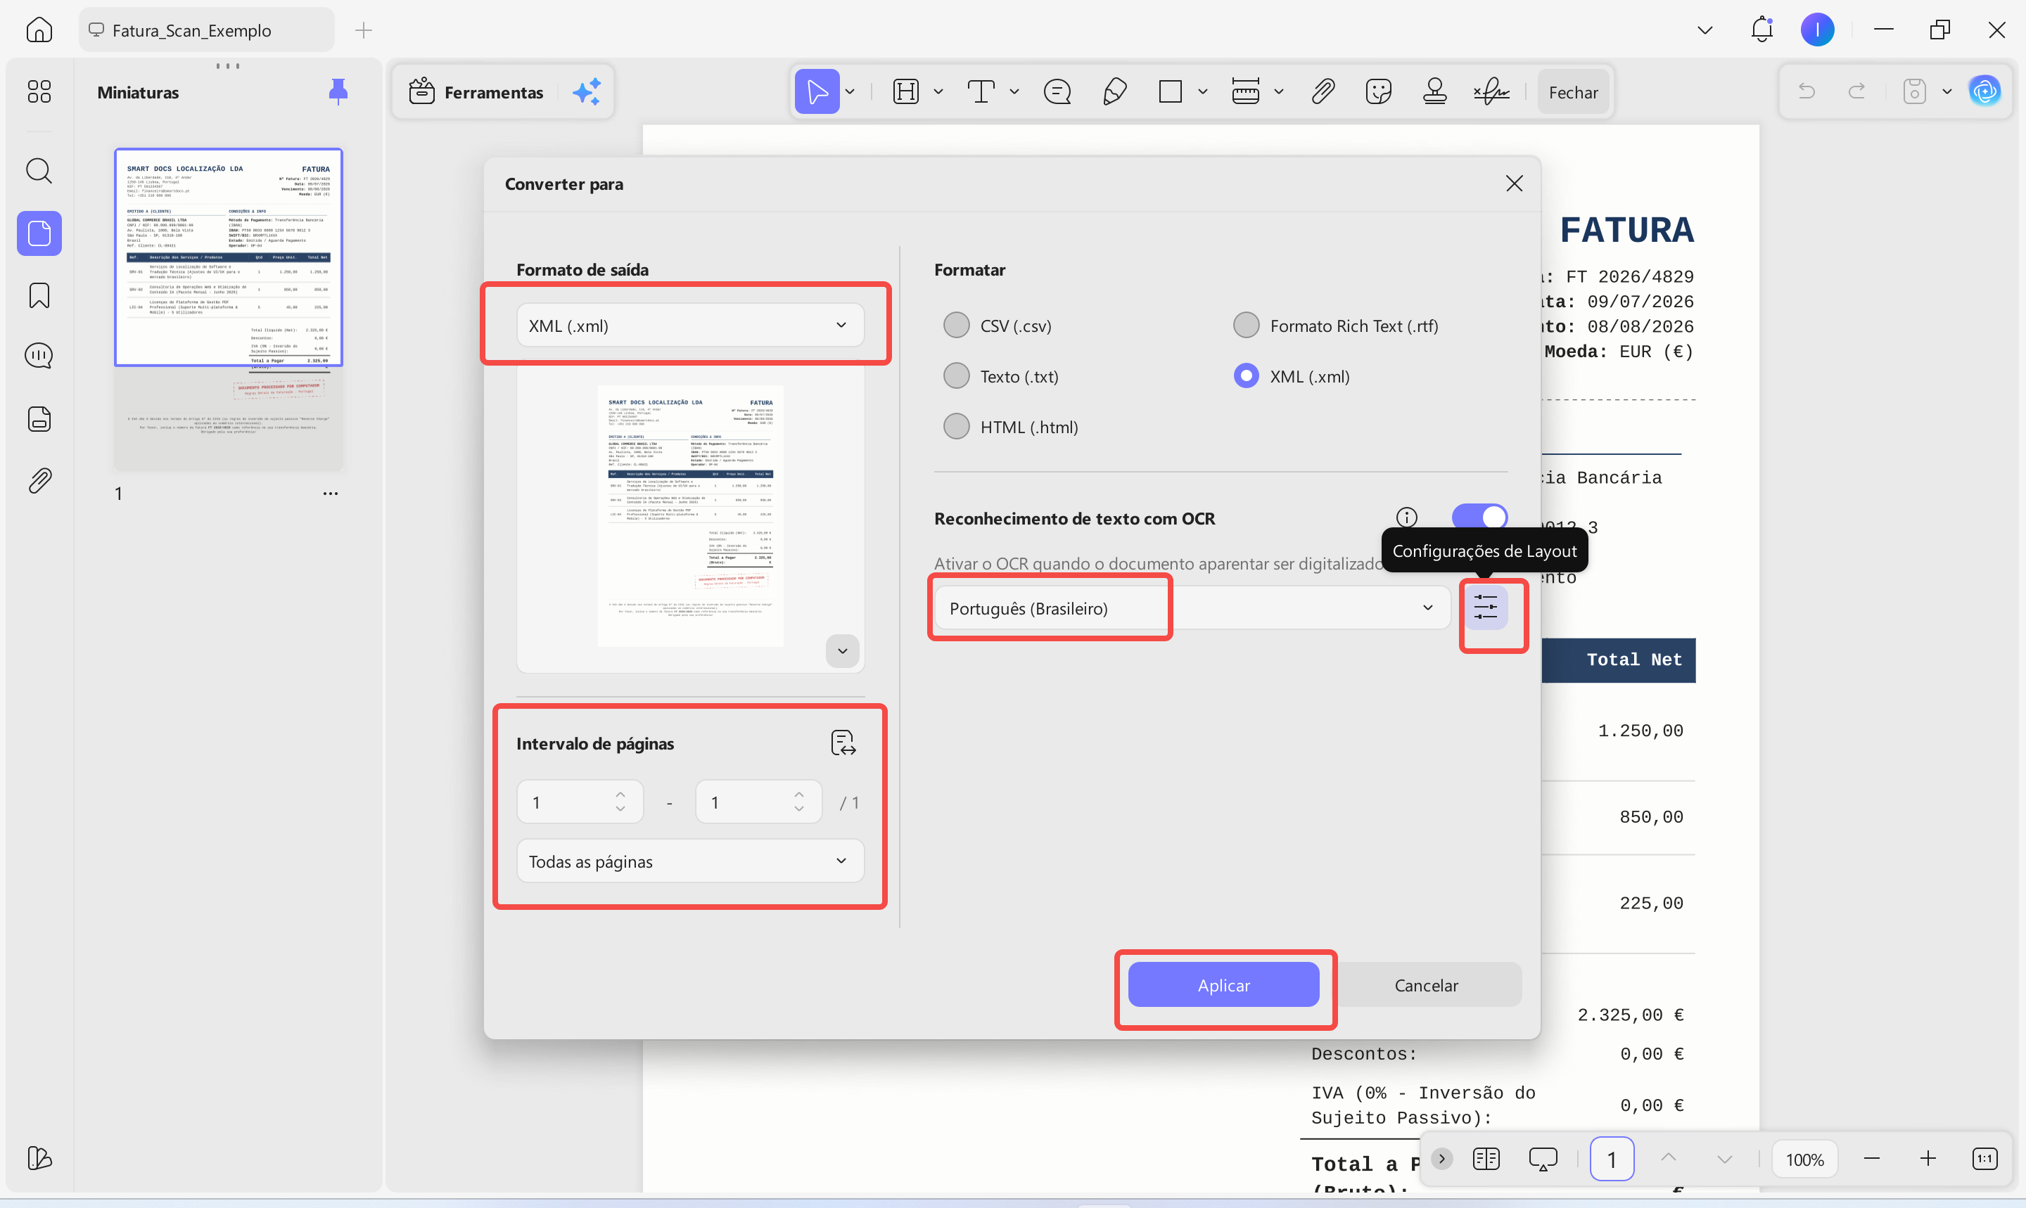Image resolution: width=2026 pixels, height=1208 pixels.
Task: Open the Todas as páginas dropdown
Action: pyautogui.click(x=691, y=861)
